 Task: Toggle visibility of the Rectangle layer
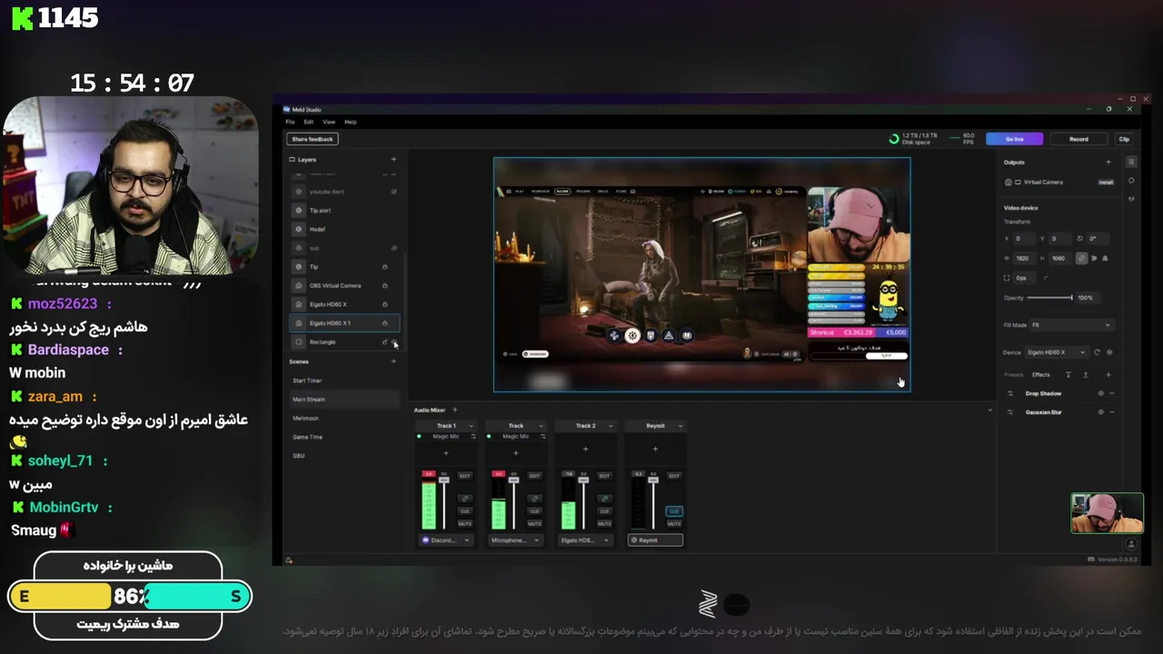pos(394,342)
